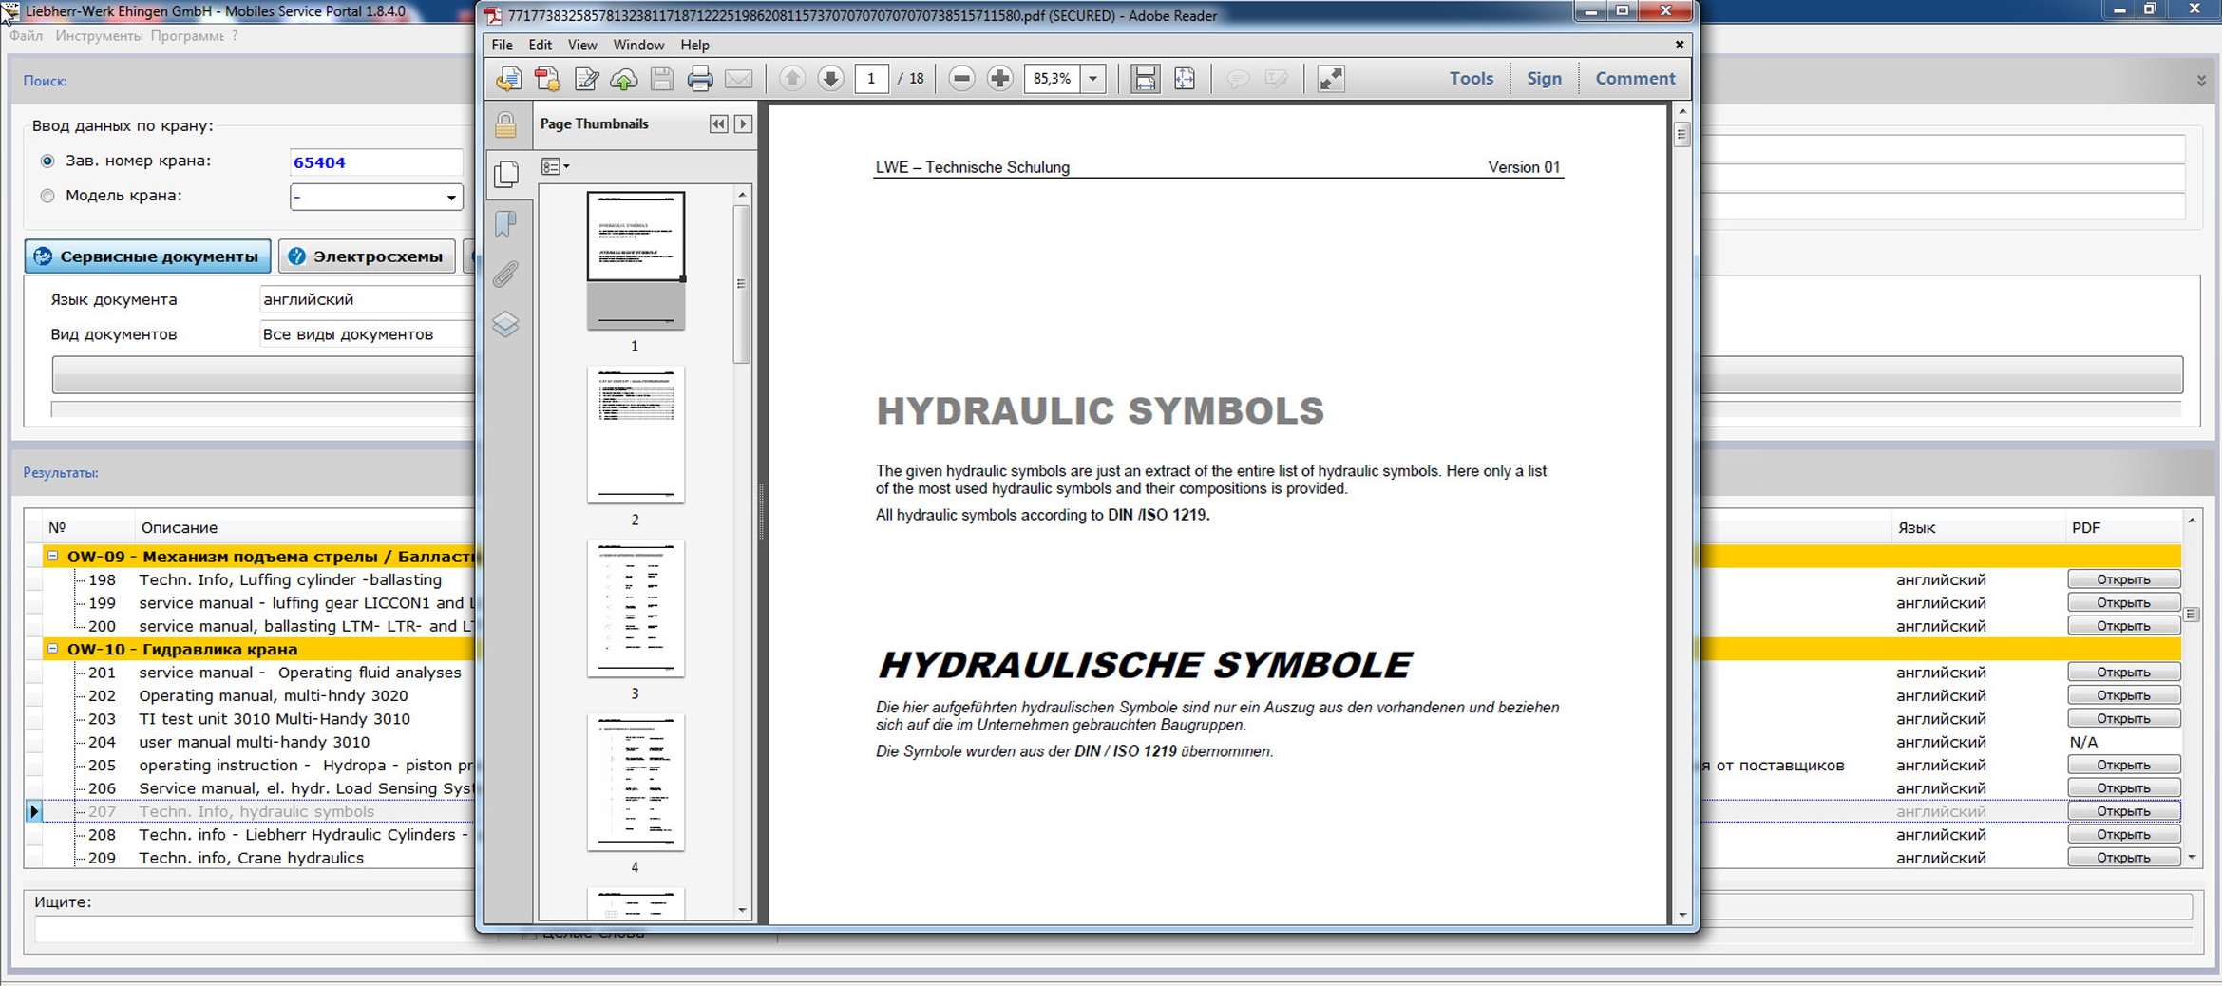Open the View menu in Adobe Reader

(581, 45)
